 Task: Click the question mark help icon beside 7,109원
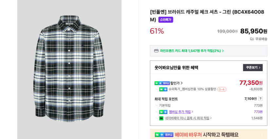tap(260, 99)
